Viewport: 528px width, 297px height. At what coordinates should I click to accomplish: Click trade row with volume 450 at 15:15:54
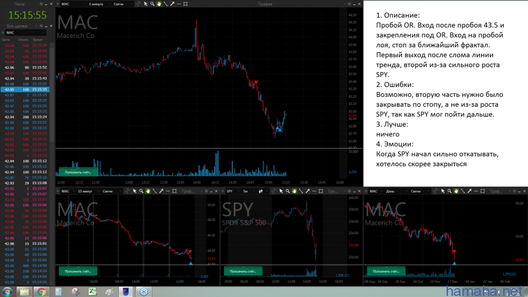point(25,46)
